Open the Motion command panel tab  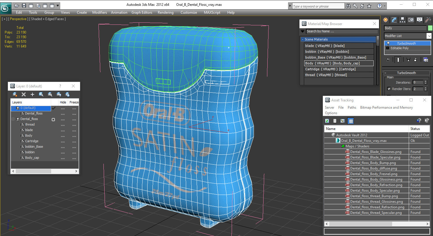pyautogui.click(x=411, y=20)
